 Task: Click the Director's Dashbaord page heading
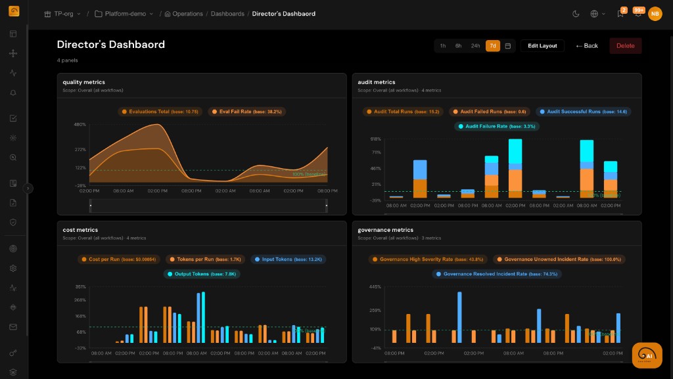(x=110, y=45)
